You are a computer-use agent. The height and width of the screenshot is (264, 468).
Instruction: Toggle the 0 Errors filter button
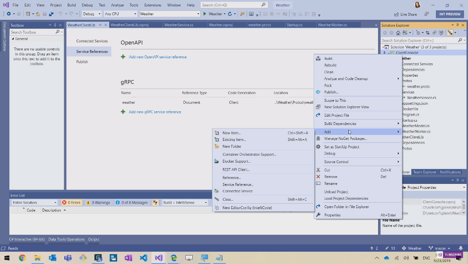(x=71, y=202)
